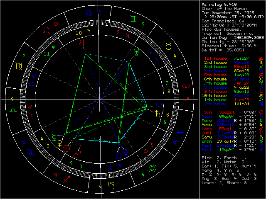The width and height of the screenshot is (266, 199).
Task: Select the green house number 3 in the wheel
Action: point(81,167)
